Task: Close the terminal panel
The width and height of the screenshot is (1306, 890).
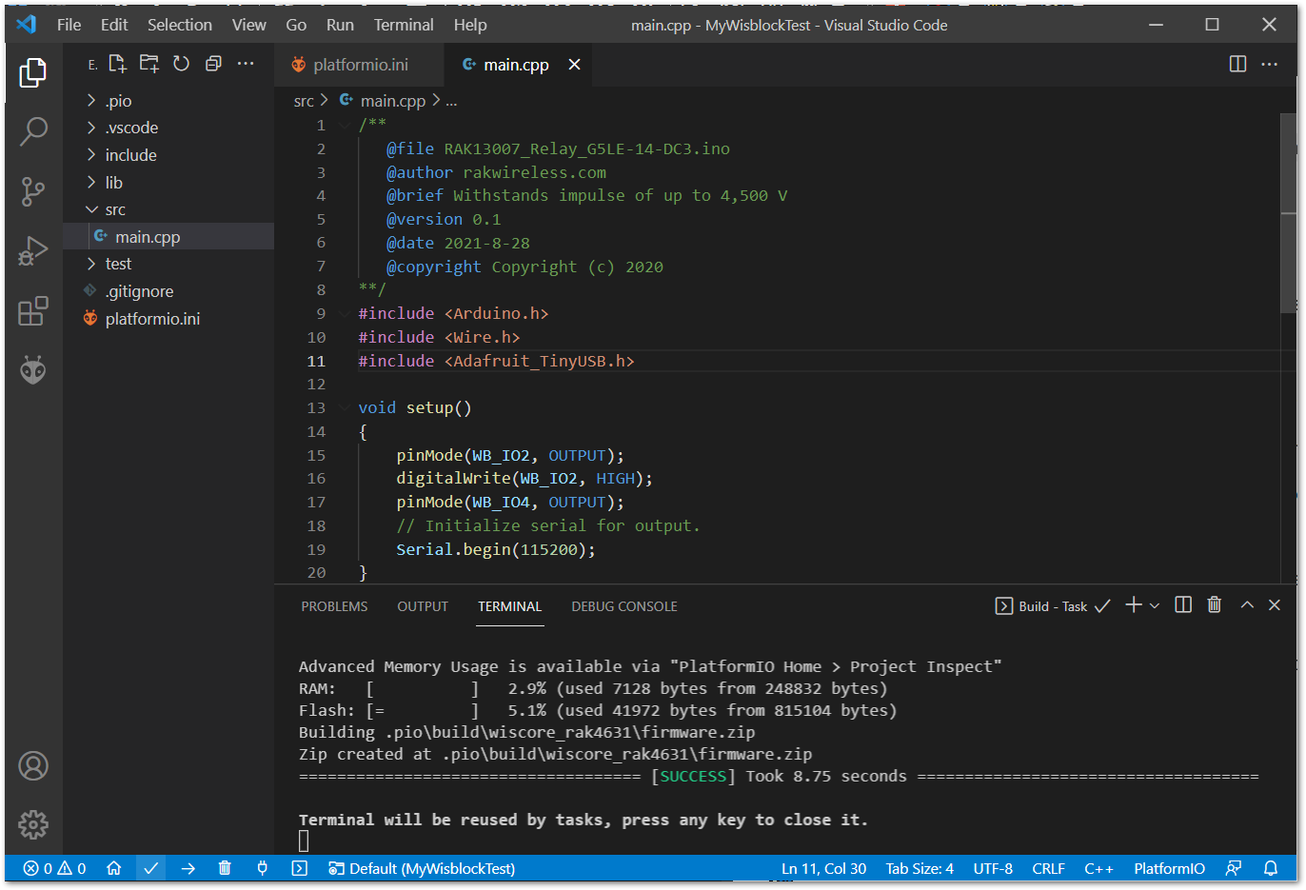Action: click(x=1275, y=605)
